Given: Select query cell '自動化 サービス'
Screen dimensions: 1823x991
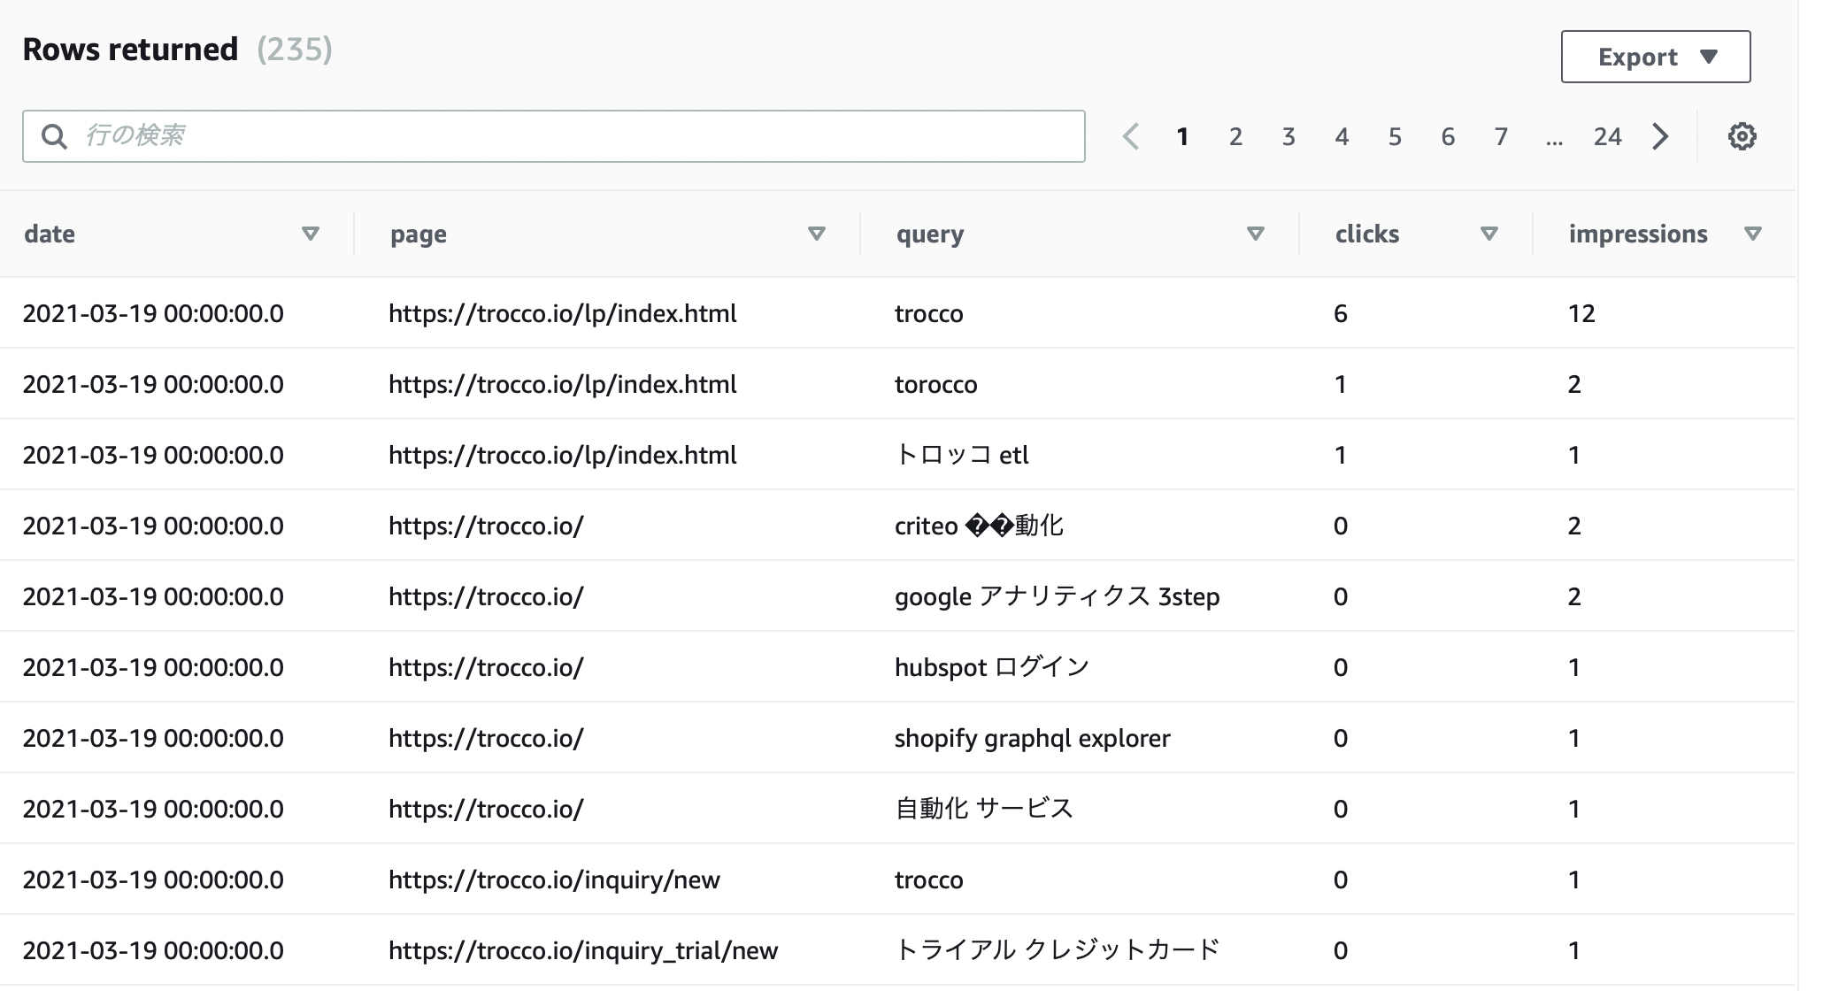Looking at the screenshot, I should pyautogui.click(x=983, y=809).
